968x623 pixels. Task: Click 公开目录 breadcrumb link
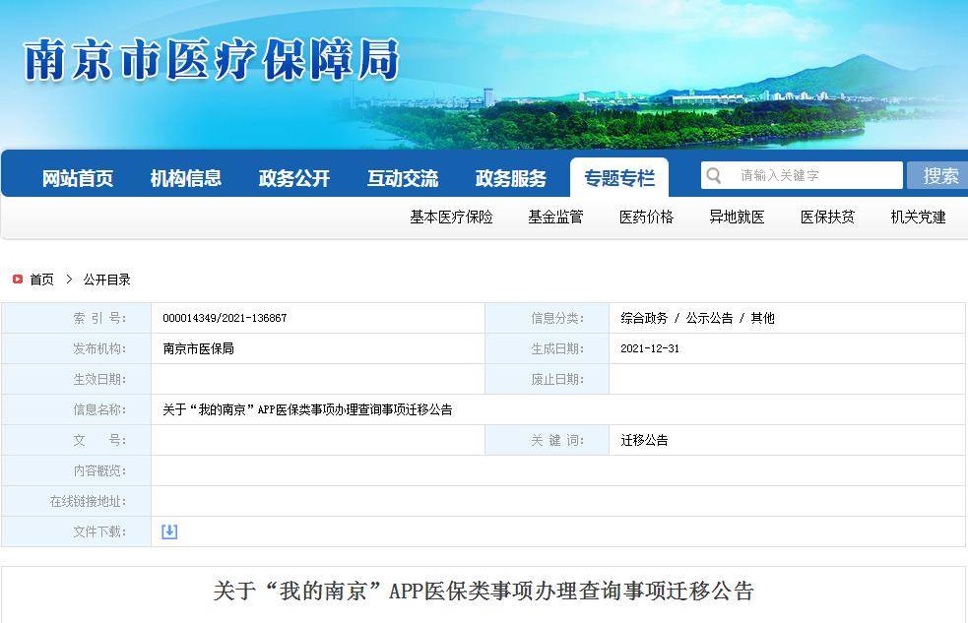coord(106,280)
